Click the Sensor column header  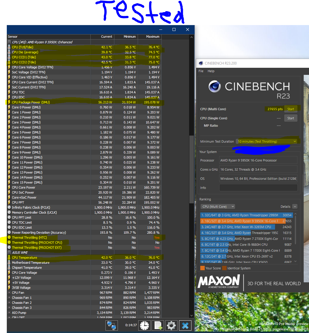(x=49, y=37)
